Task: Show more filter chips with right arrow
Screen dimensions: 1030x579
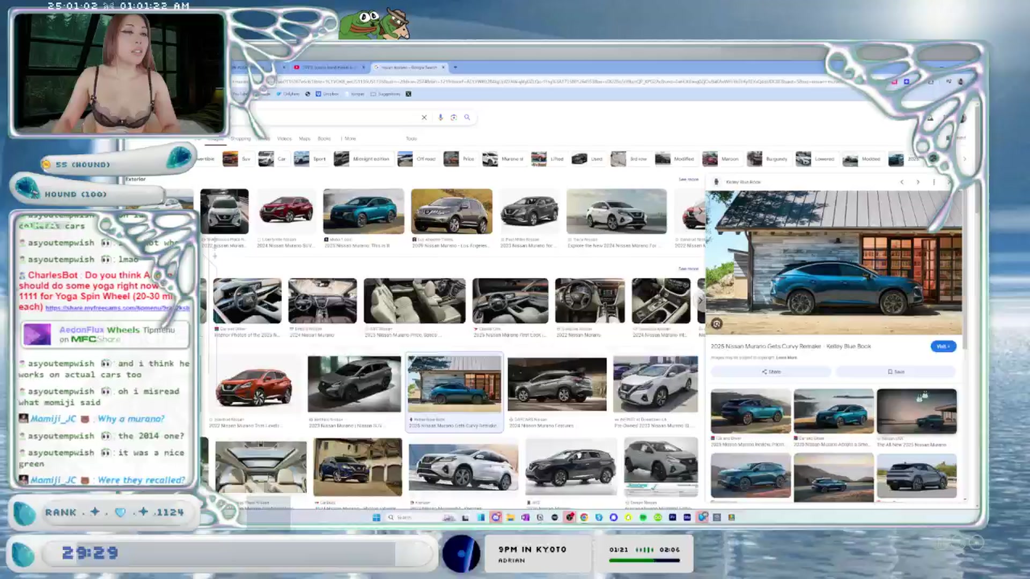Action: click(x=965, y=159)
